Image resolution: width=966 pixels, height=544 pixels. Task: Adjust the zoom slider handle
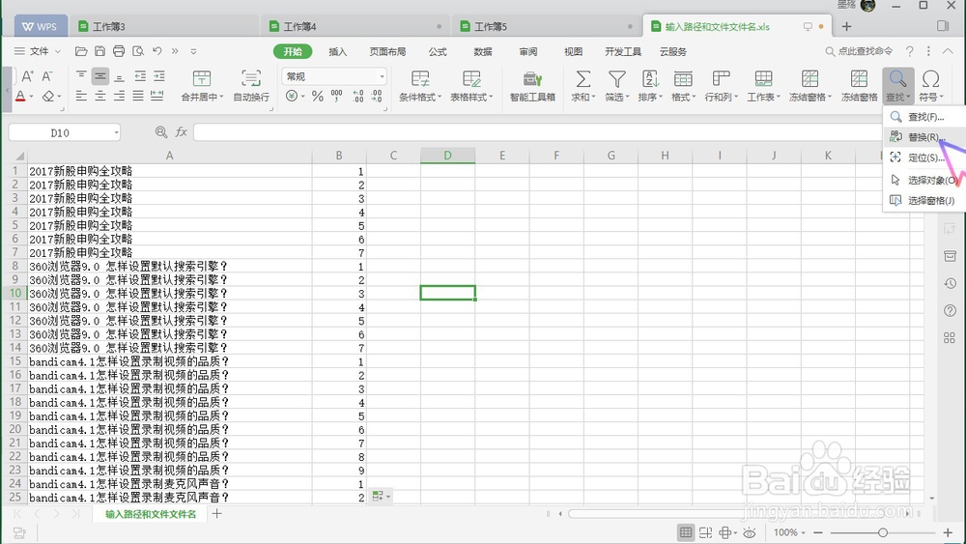pyautogui.click(x=882, y=532)
